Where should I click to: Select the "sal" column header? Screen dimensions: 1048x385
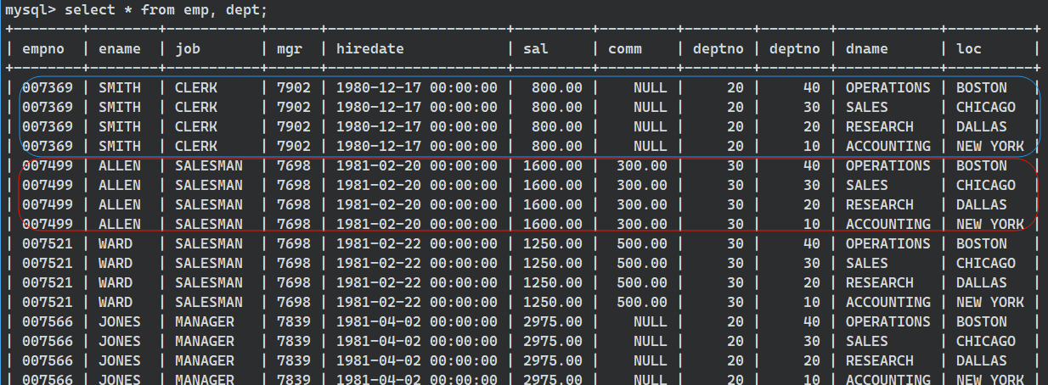coord(536,48)
